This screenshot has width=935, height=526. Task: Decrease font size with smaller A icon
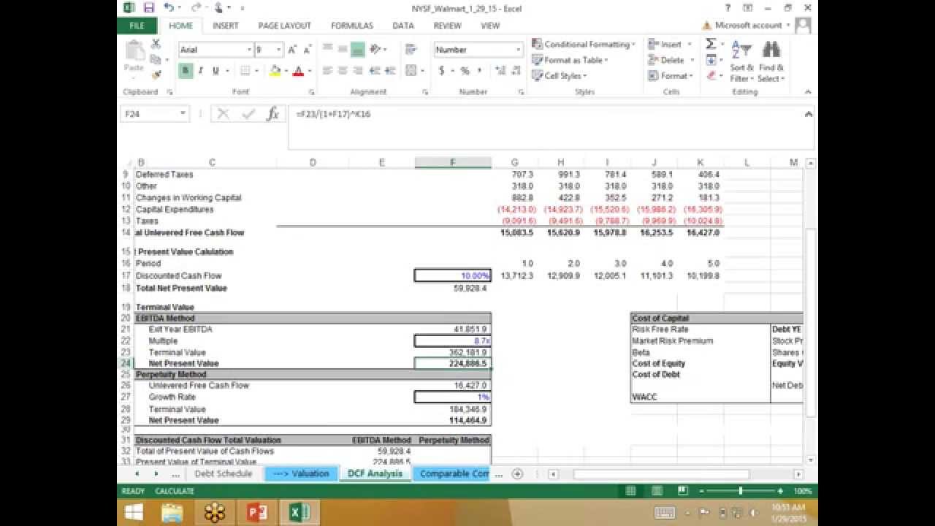(307, 50)
